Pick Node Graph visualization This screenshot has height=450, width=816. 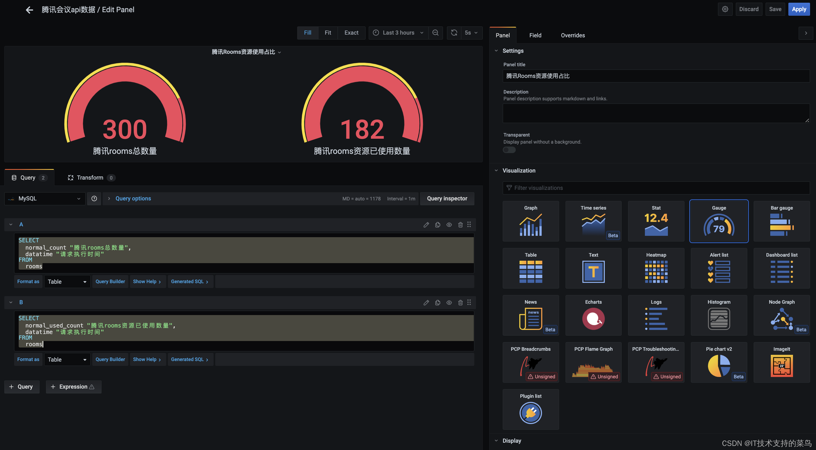[781, 315]
